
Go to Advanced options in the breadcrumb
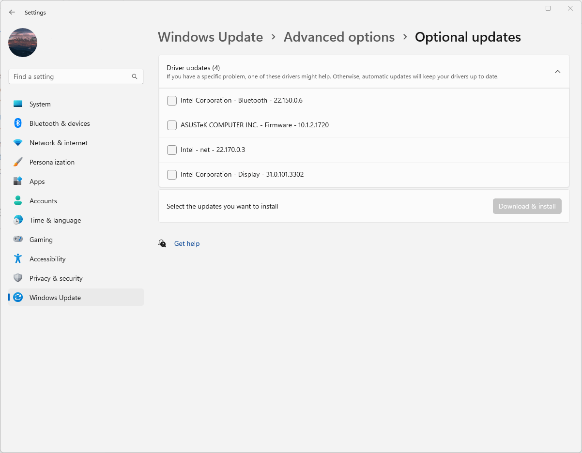[x=339, y=37]
